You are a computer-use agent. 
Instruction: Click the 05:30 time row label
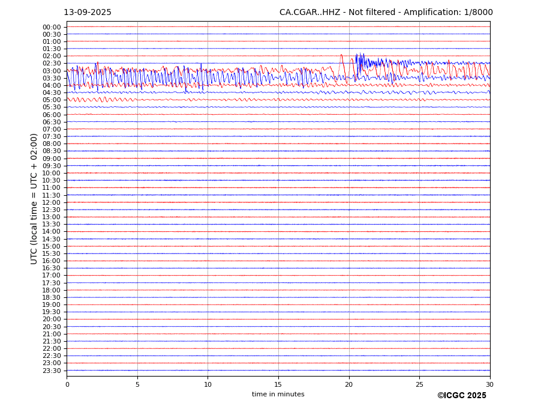click(52, 108)
